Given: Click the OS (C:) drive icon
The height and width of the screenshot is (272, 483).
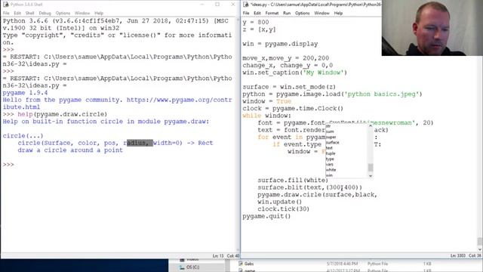Looking at the screenshot, I should point(182,267).
